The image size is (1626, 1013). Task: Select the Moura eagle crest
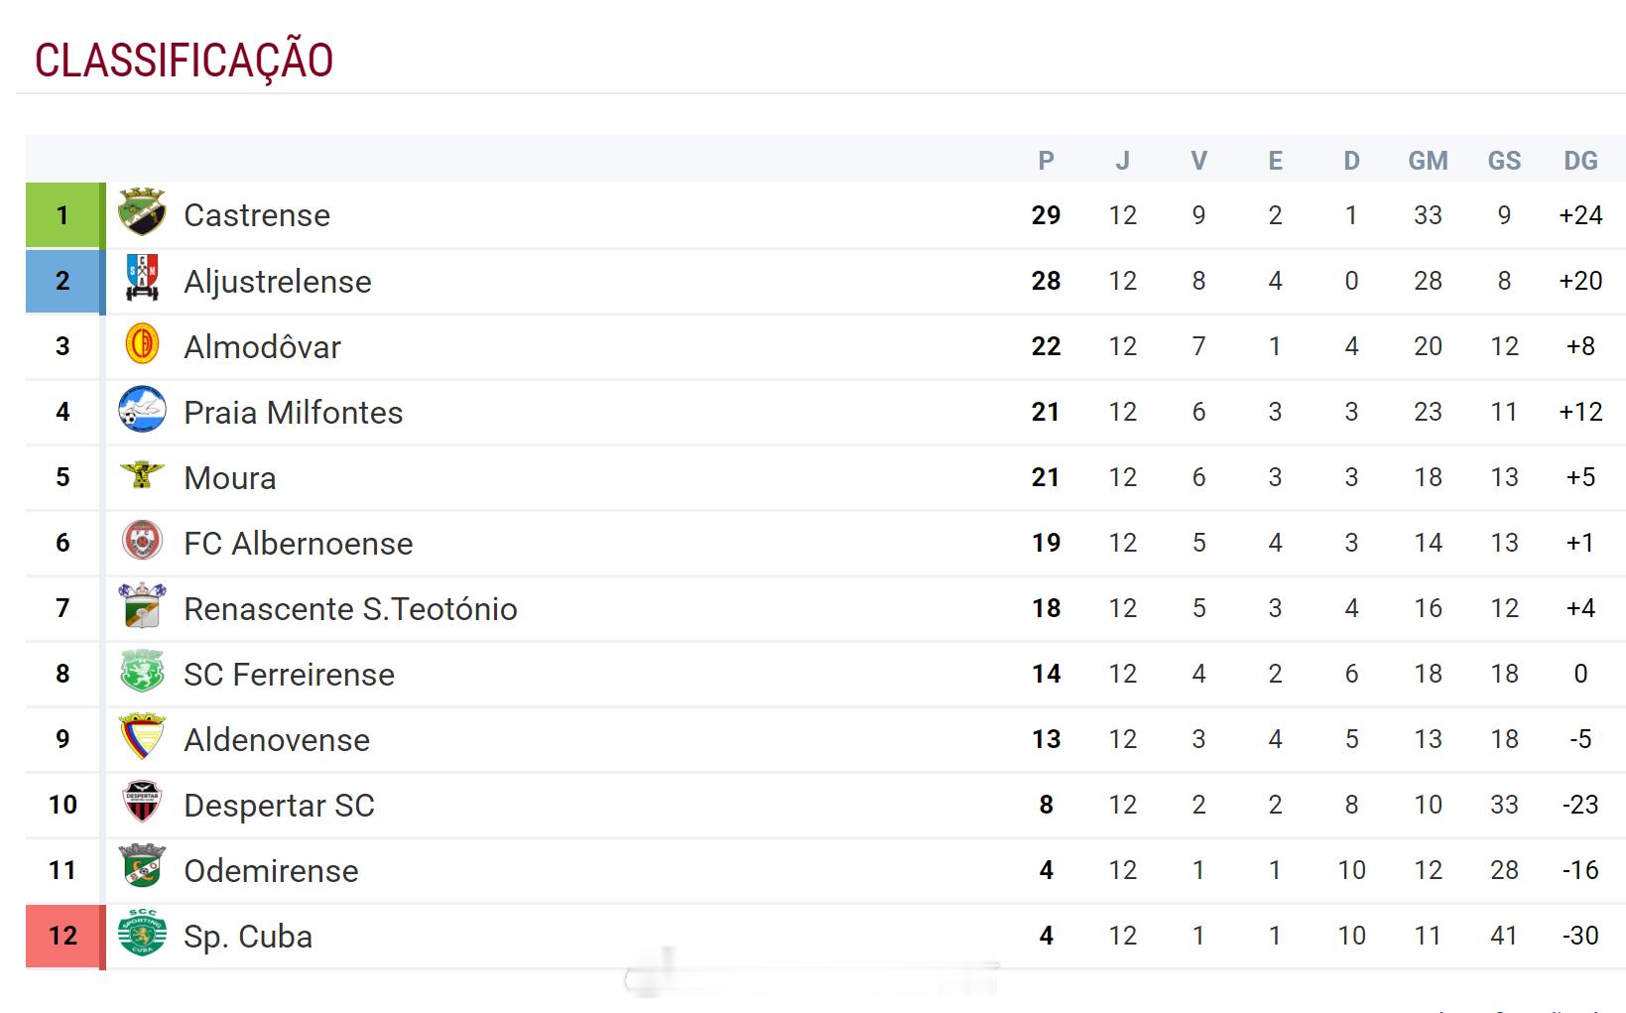point(142,475)
